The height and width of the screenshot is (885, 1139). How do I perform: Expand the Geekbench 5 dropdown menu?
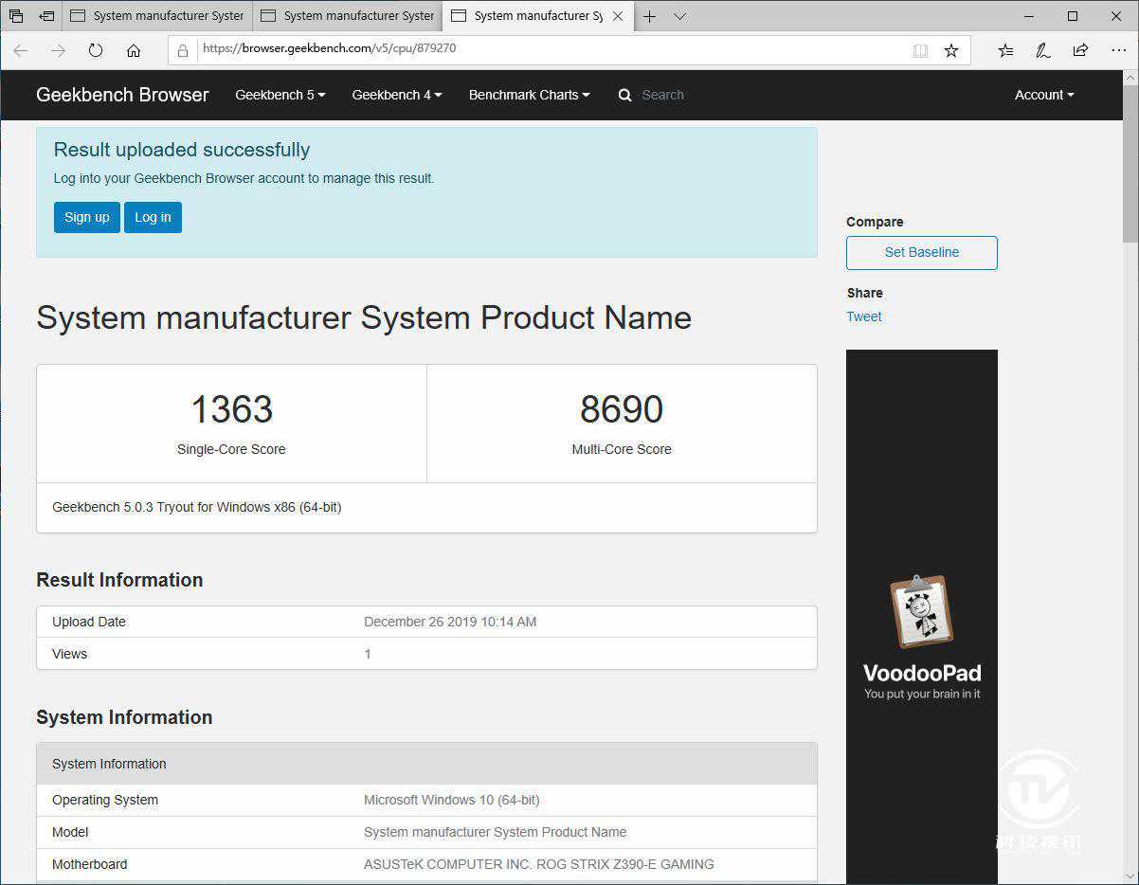[x=280, y=95]
